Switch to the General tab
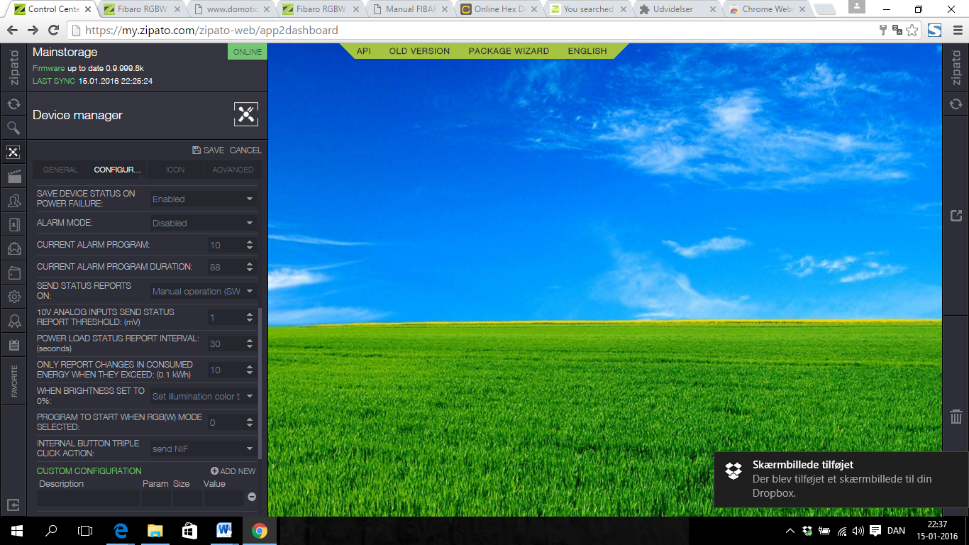Viewport: 969px width, 545px height. click(x=60, y=170)
